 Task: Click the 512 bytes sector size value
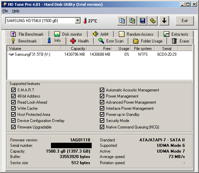81,163
